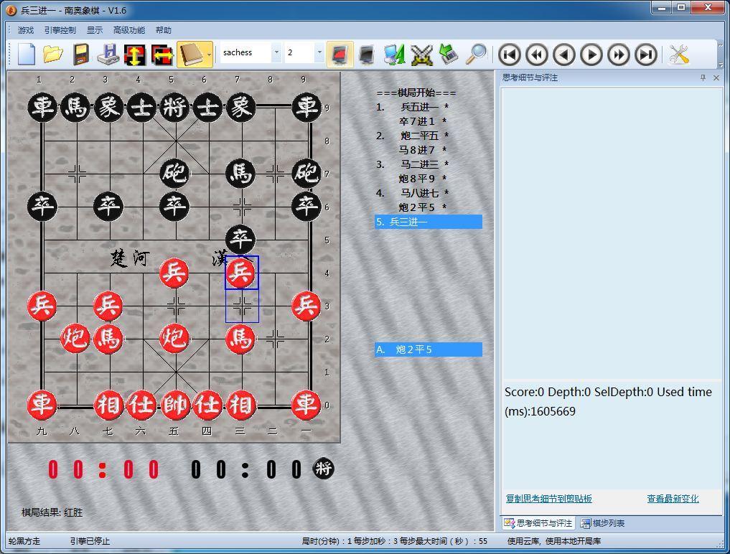Open settings with wrench tools icon
This screenshot has height=554, width=730.
[678, 55]
